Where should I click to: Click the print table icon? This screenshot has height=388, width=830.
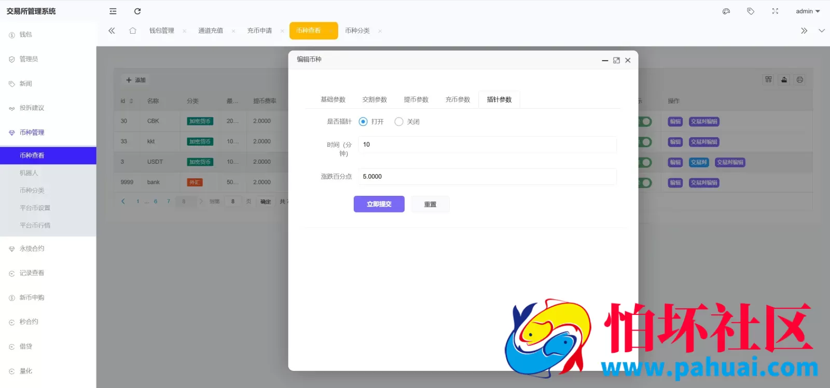800,80
